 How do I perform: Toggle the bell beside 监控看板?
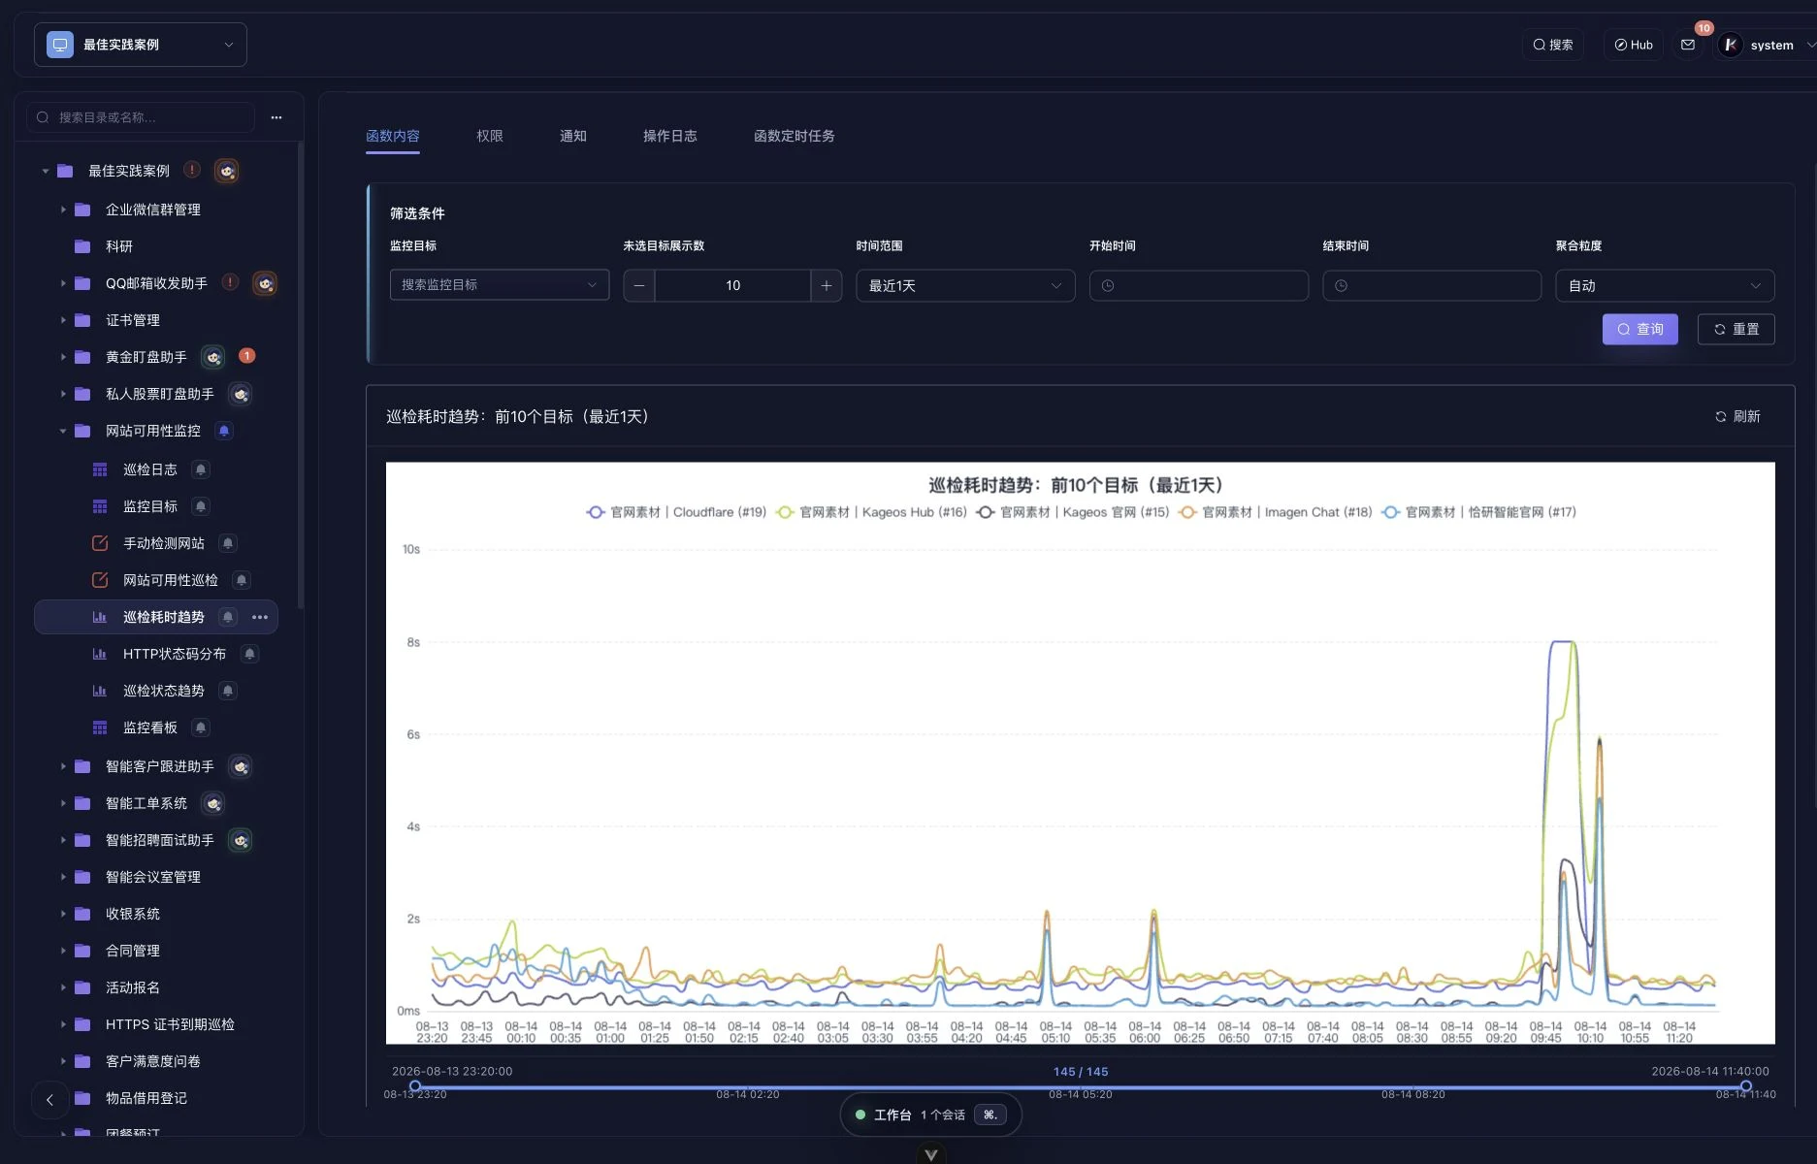click(x=201, y=727)
